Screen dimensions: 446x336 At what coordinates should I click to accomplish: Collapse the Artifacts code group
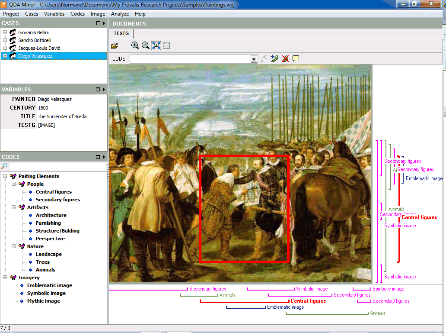(x=13, y=207)
